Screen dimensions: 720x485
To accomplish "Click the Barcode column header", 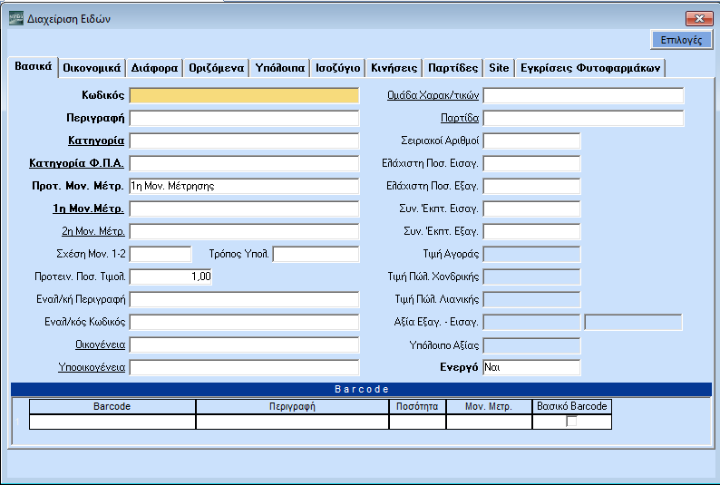I will coord(112,406).
